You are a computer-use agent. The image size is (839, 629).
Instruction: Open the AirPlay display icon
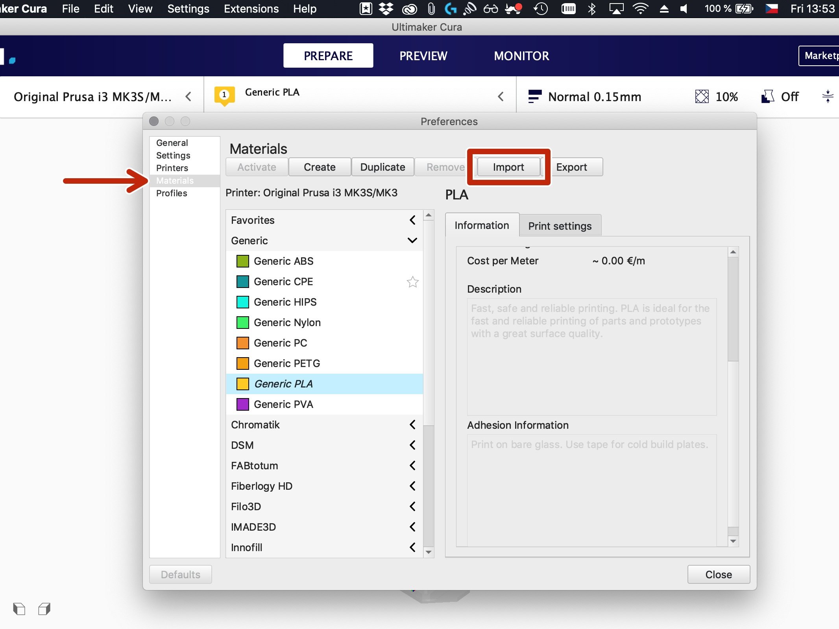point(616,9)
